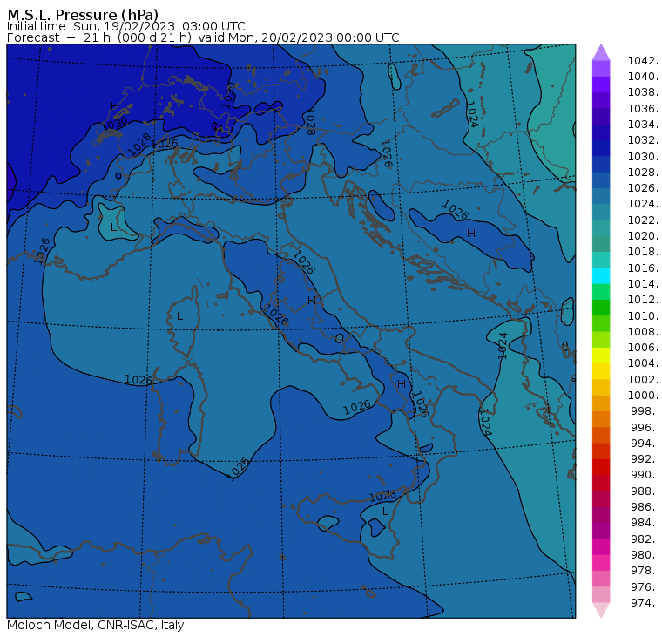
Task: Click the bright yellow swatch in the color bar
Action: pyautogui.click(x=601, y=356)
